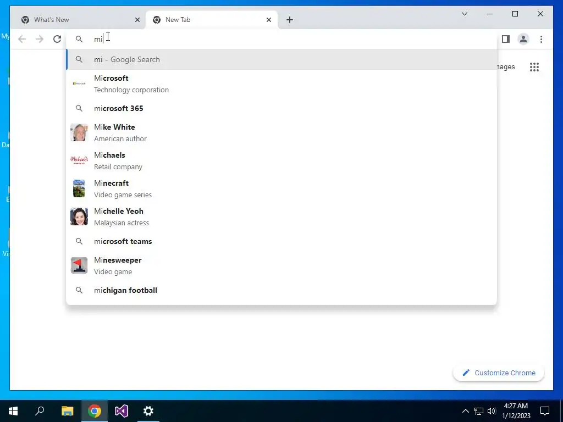Open a new tab with plus button
Viewport: 563px width, 422px height.
coord(290,20)
